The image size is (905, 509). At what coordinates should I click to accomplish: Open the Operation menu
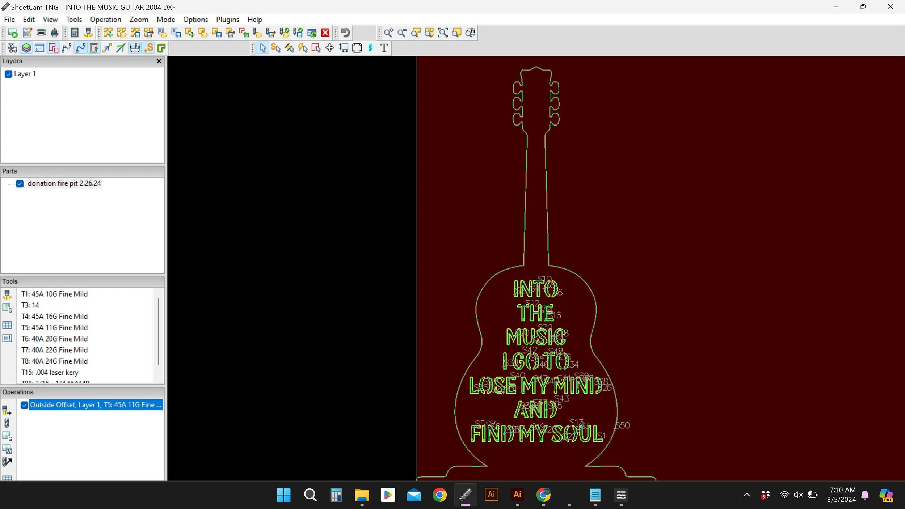(105, 20)
